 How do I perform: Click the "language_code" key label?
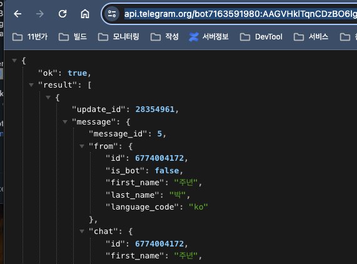pyautogui.click(x=143, y=207)
